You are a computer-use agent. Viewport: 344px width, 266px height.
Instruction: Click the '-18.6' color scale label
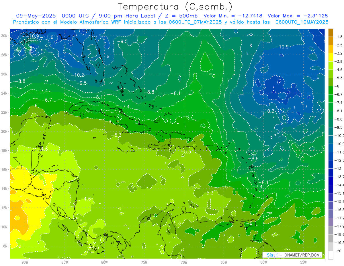[x=339, y=234]
